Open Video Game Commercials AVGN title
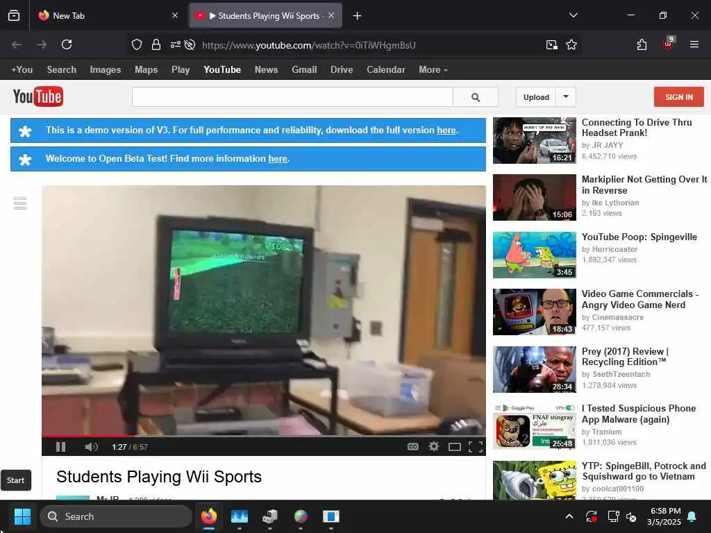 (639, 299)
